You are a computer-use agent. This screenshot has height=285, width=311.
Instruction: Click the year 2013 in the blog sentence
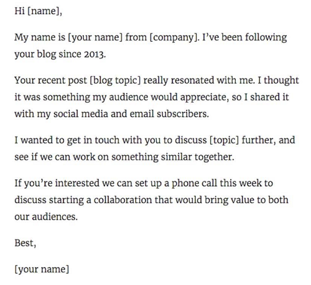pyautogui.click(x=95, y=54)
